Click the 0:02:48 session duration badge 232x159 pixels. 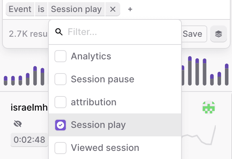29,140
